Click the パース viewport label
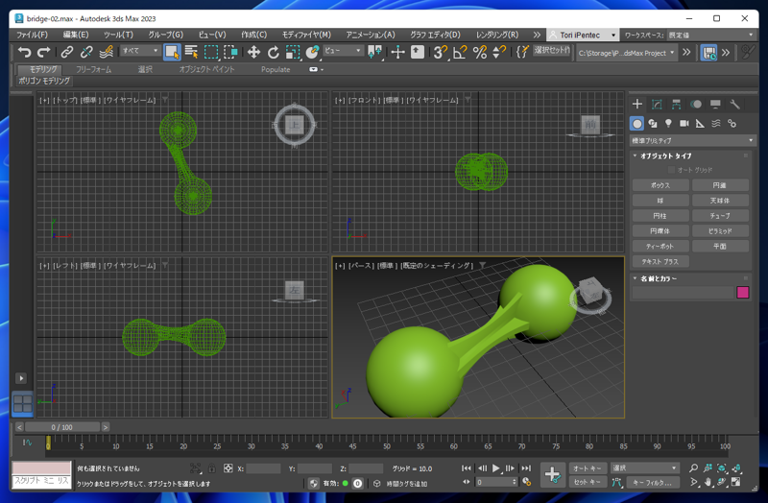This screenshot has width=768, height=503. (360, 266)
